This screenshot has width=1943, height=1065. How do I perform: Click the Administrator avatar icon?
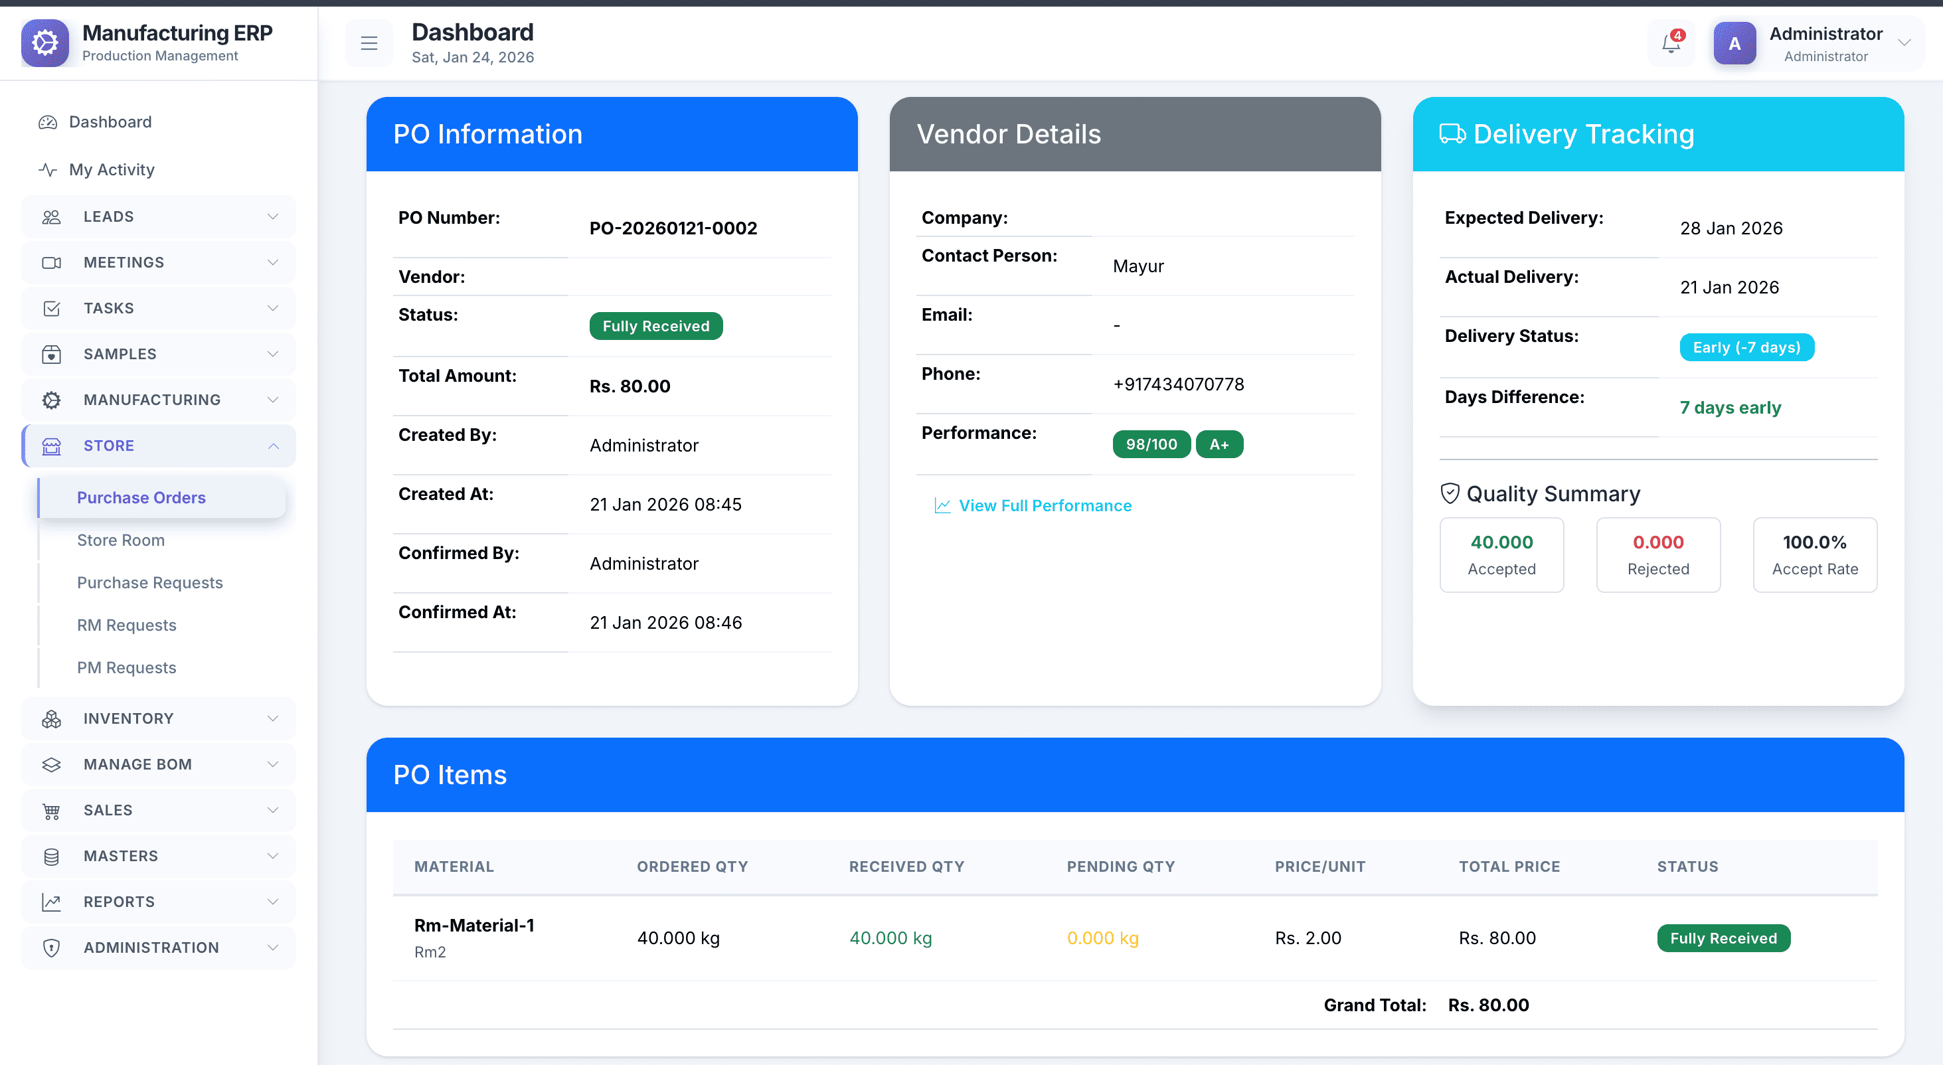[x=1734, y=44]
